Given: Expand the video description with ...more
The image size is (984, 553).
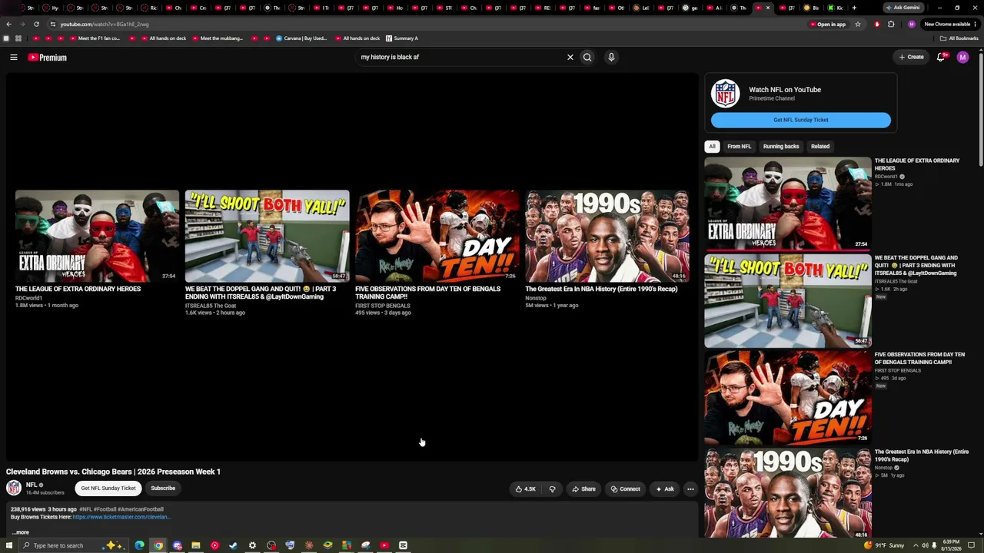Looking at the screenshot, I should [x=21, y=532].
